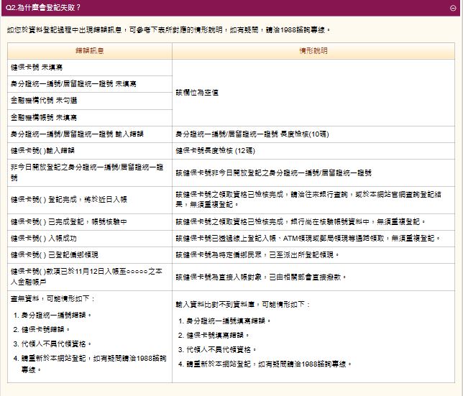463x396 pixels.
Task: Click '4. 請重新於本網站登記' in 錯誤訊息 column
Action: coord(90,364)
